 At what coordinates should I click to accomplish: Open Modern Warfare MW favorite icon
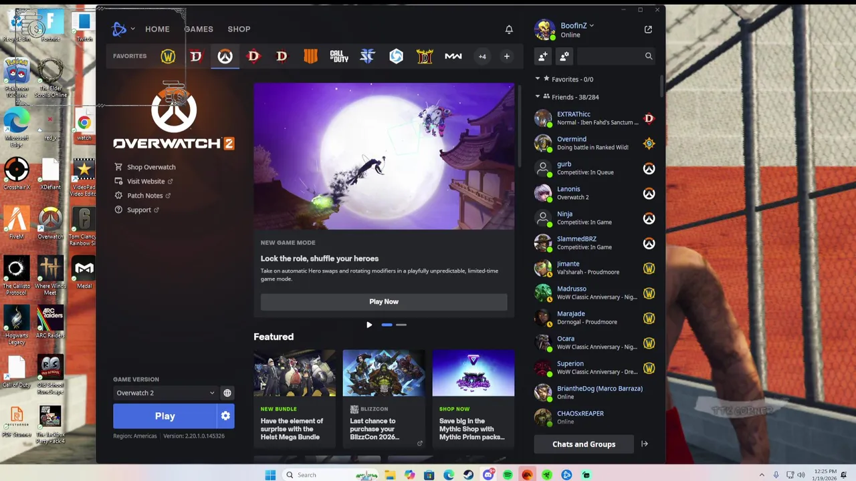click(x=453, y=57)
